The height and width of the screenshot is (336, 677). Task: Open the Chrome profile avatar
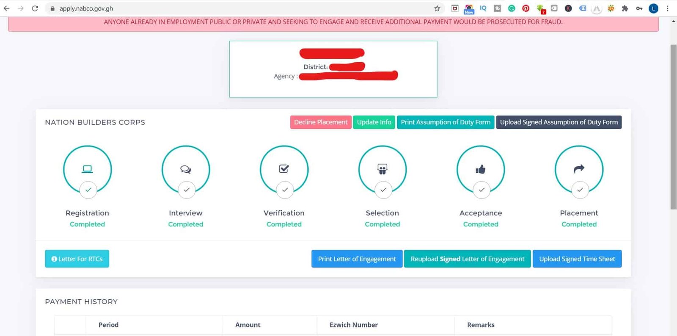(654, 8)
